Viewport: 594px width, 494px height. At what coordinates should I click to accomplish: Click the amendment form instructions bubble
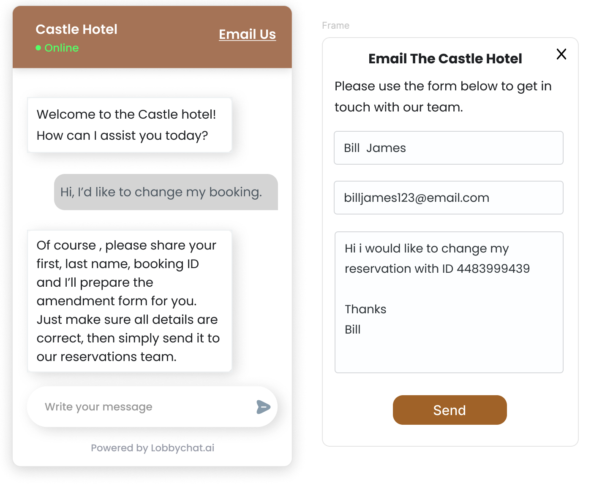[x=129, y=301]
